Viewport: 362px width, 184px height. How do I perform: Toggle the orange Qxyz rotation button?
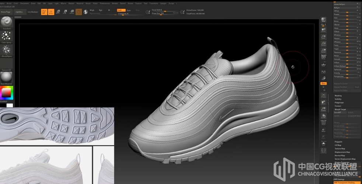point(323,84)
